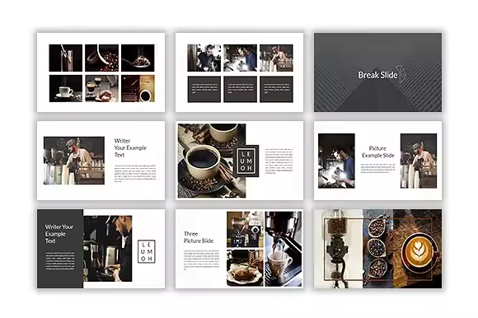Open the 'Writer Your Example Text' white slide

(101, 161)
